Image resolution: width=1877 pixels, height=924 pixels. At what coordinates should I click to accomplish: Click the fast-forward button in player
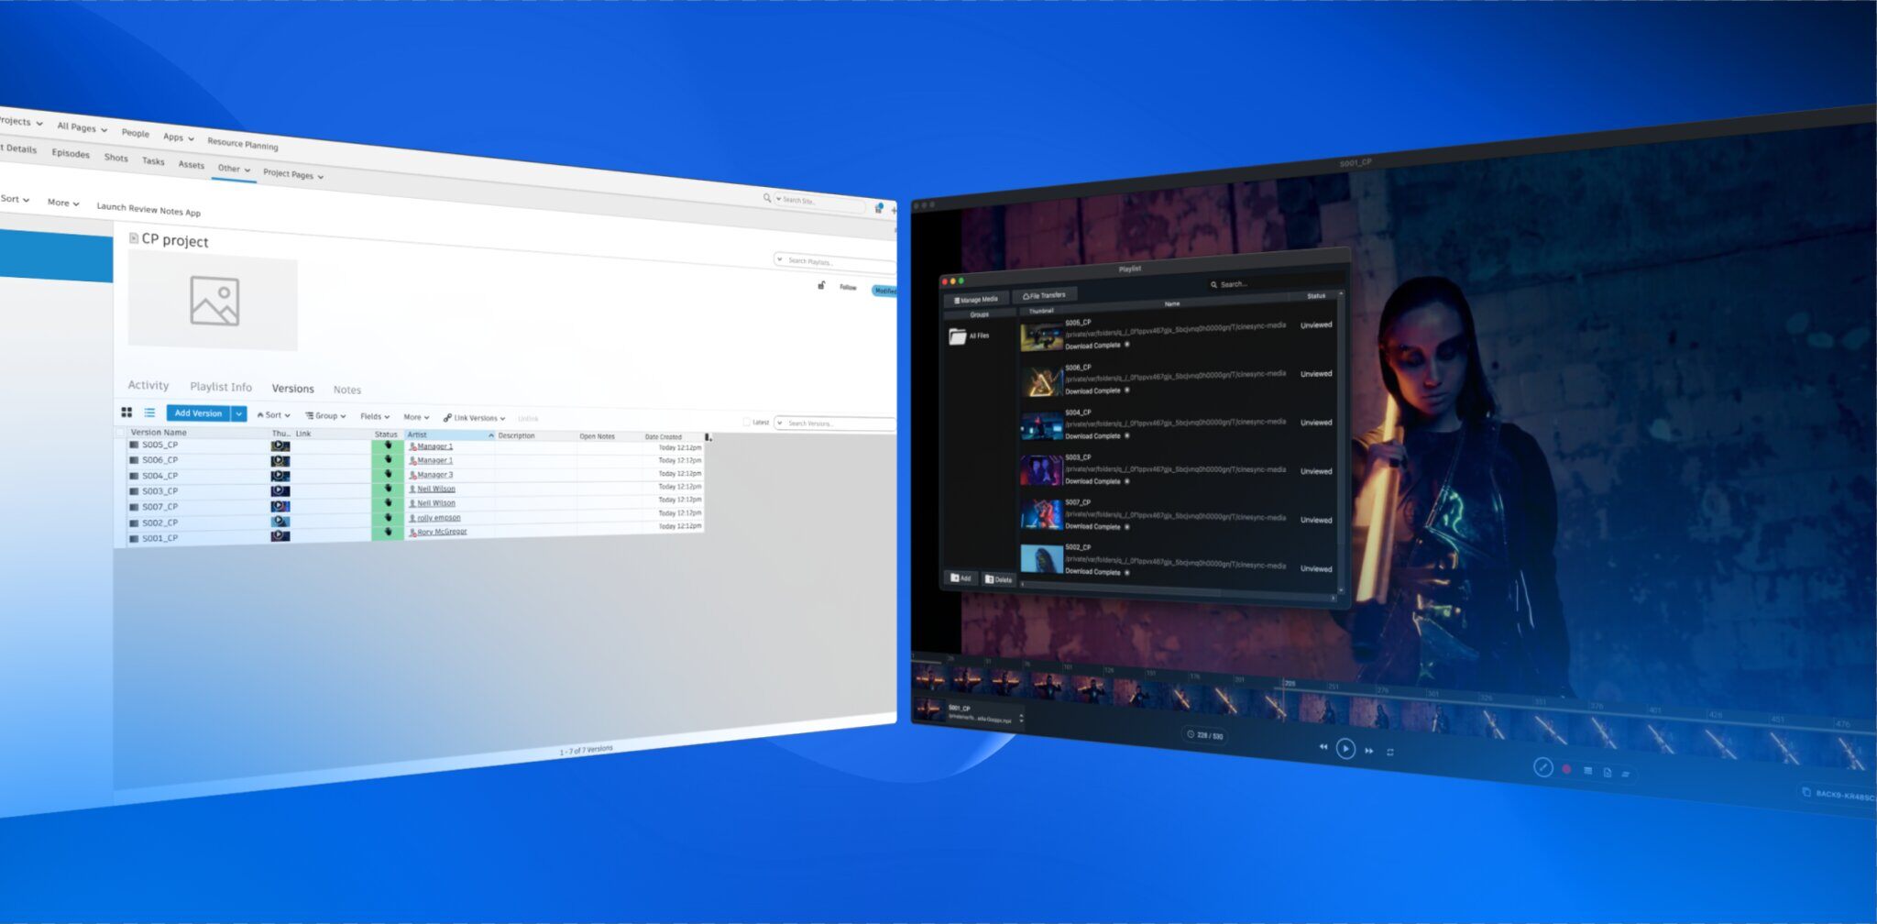[1369, 751]
